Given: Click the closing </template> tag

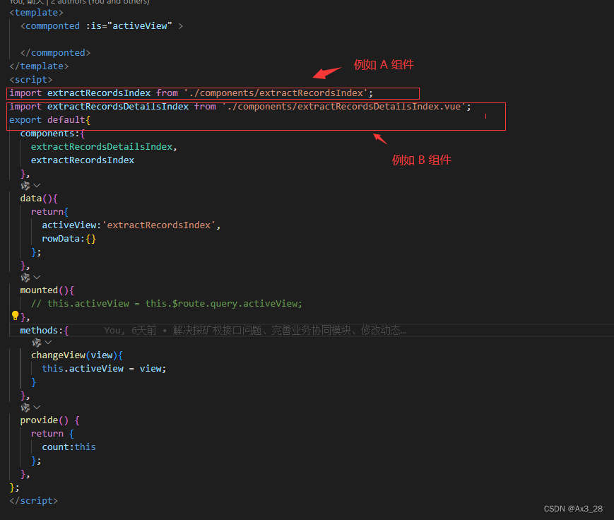Looking at the screenshot, I should (x=39, y=66).
